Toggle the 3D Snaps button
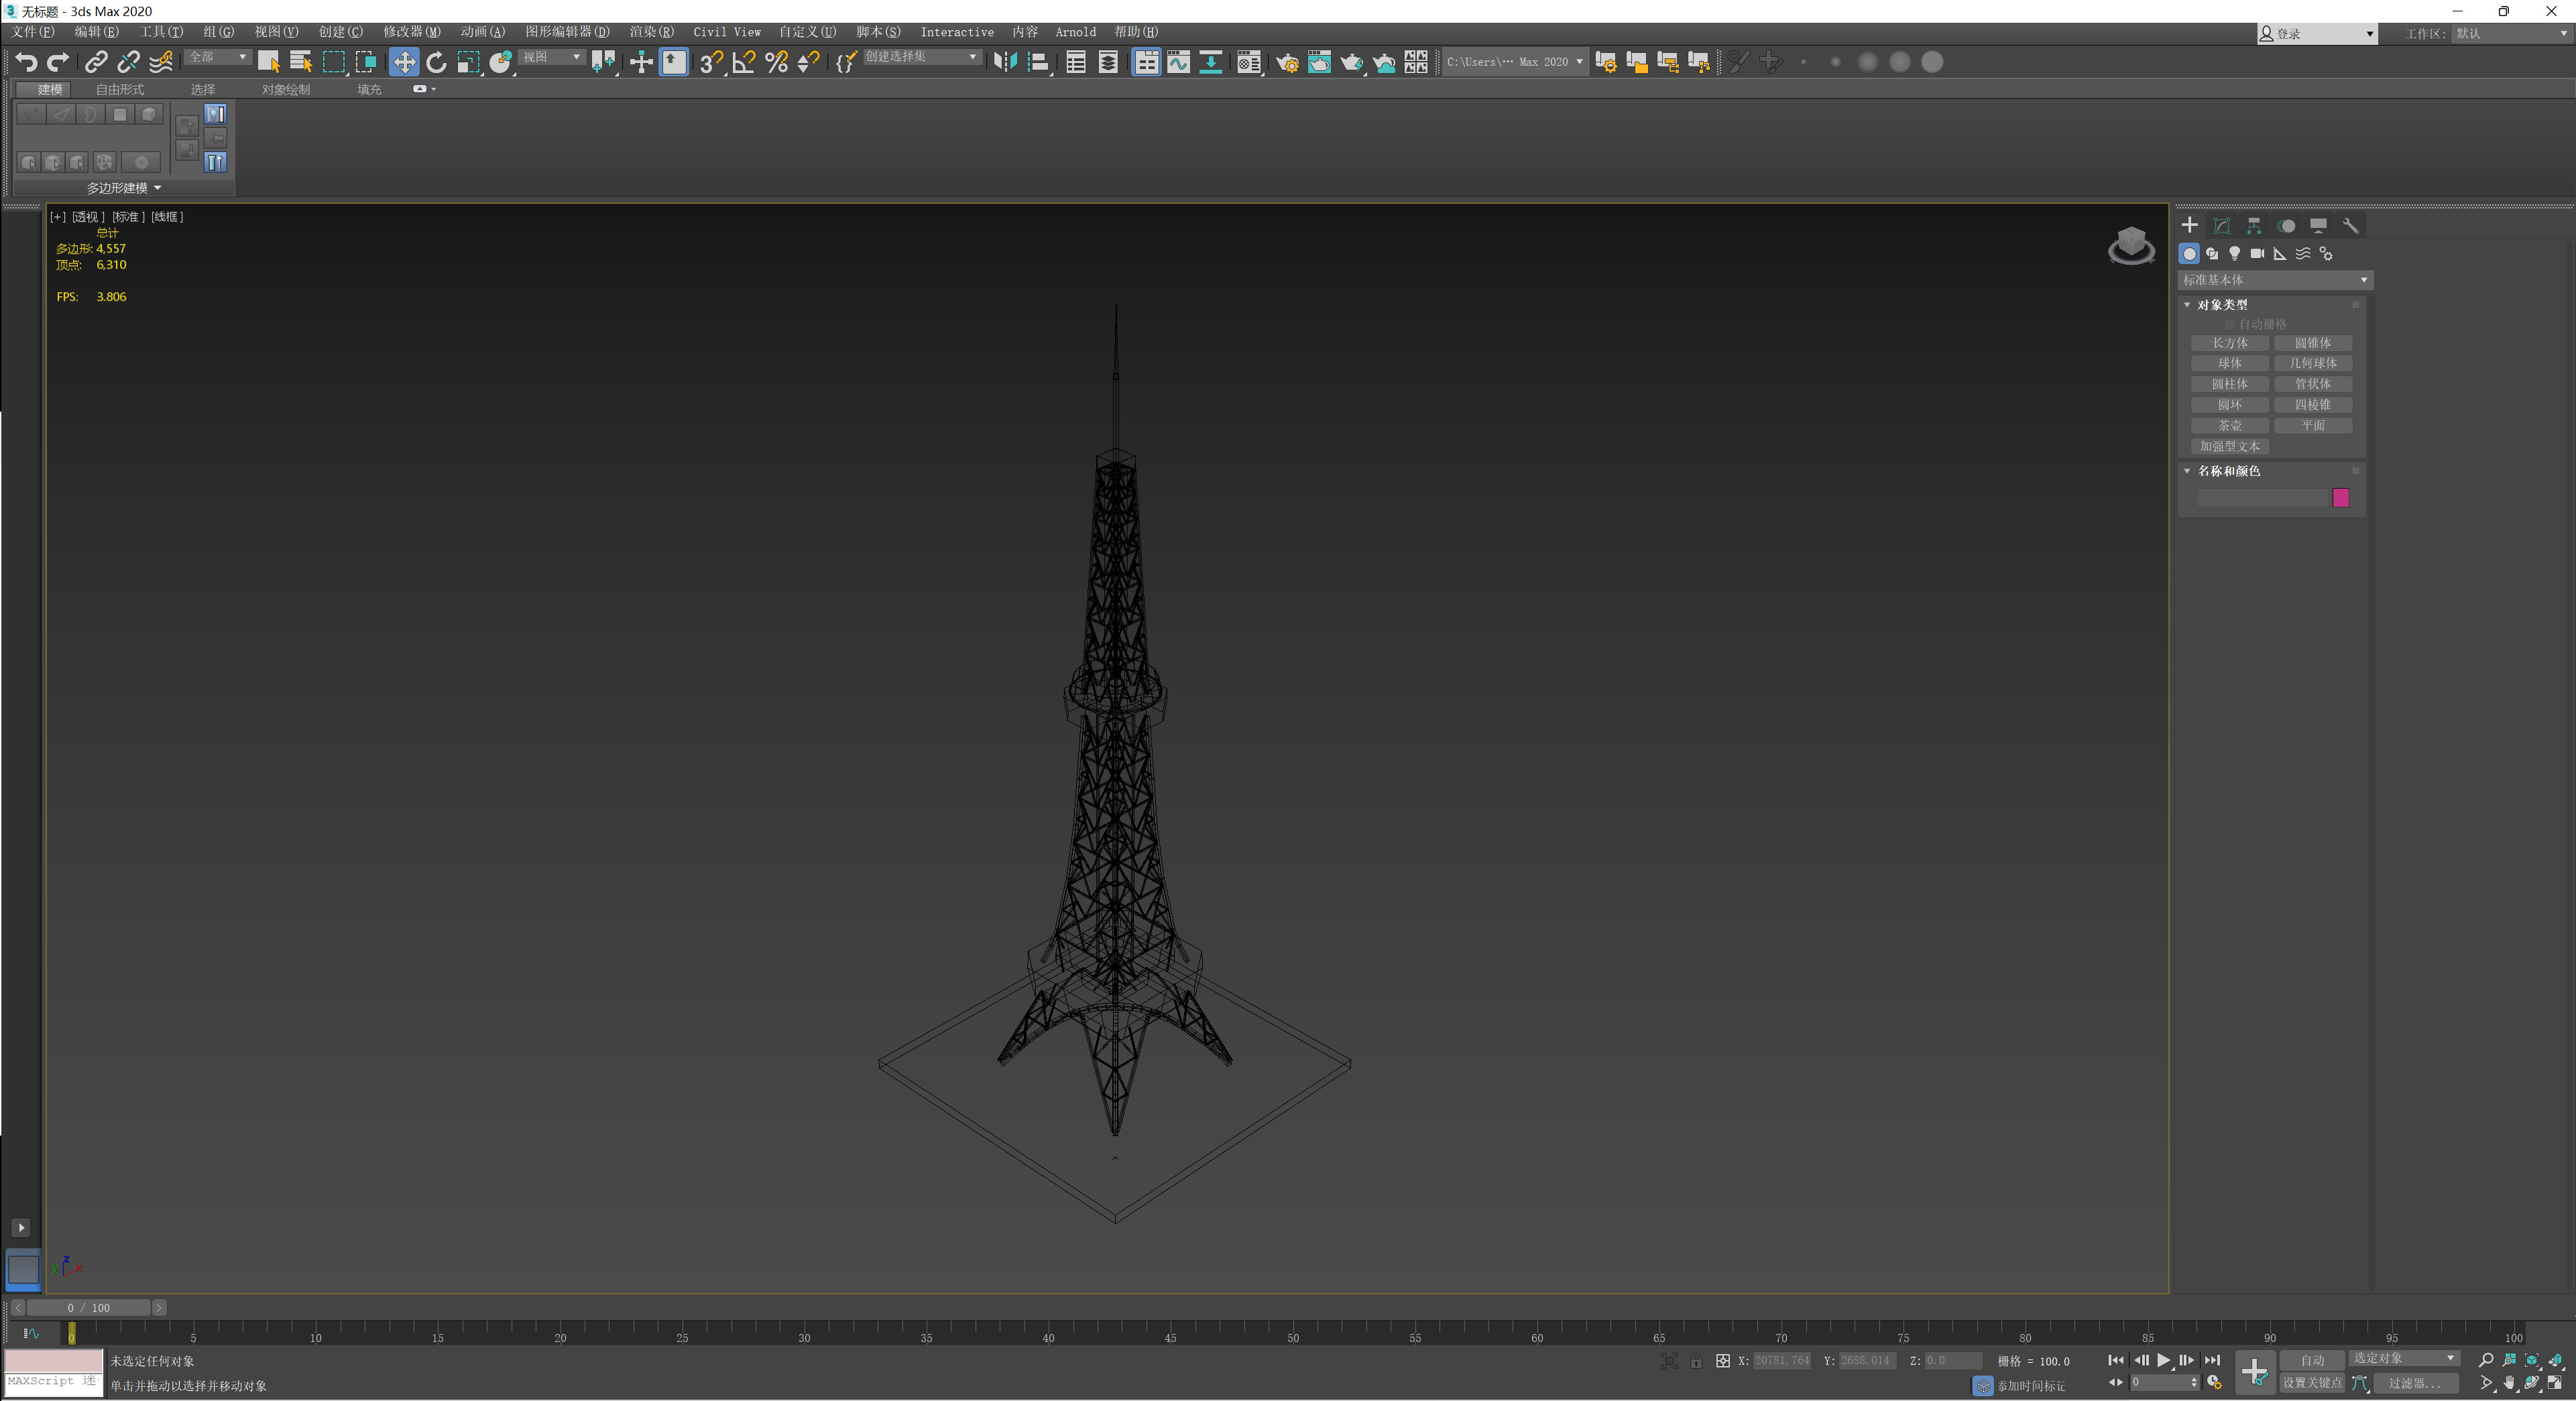Image resolution: width=2576 pixels, height=1401 pixels. 711,62
